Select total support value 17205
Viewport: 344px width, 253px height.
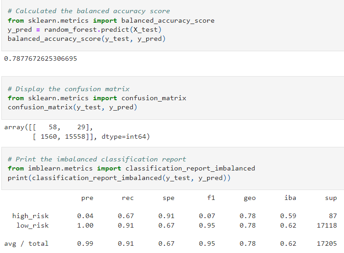click(x=327, y=244)
